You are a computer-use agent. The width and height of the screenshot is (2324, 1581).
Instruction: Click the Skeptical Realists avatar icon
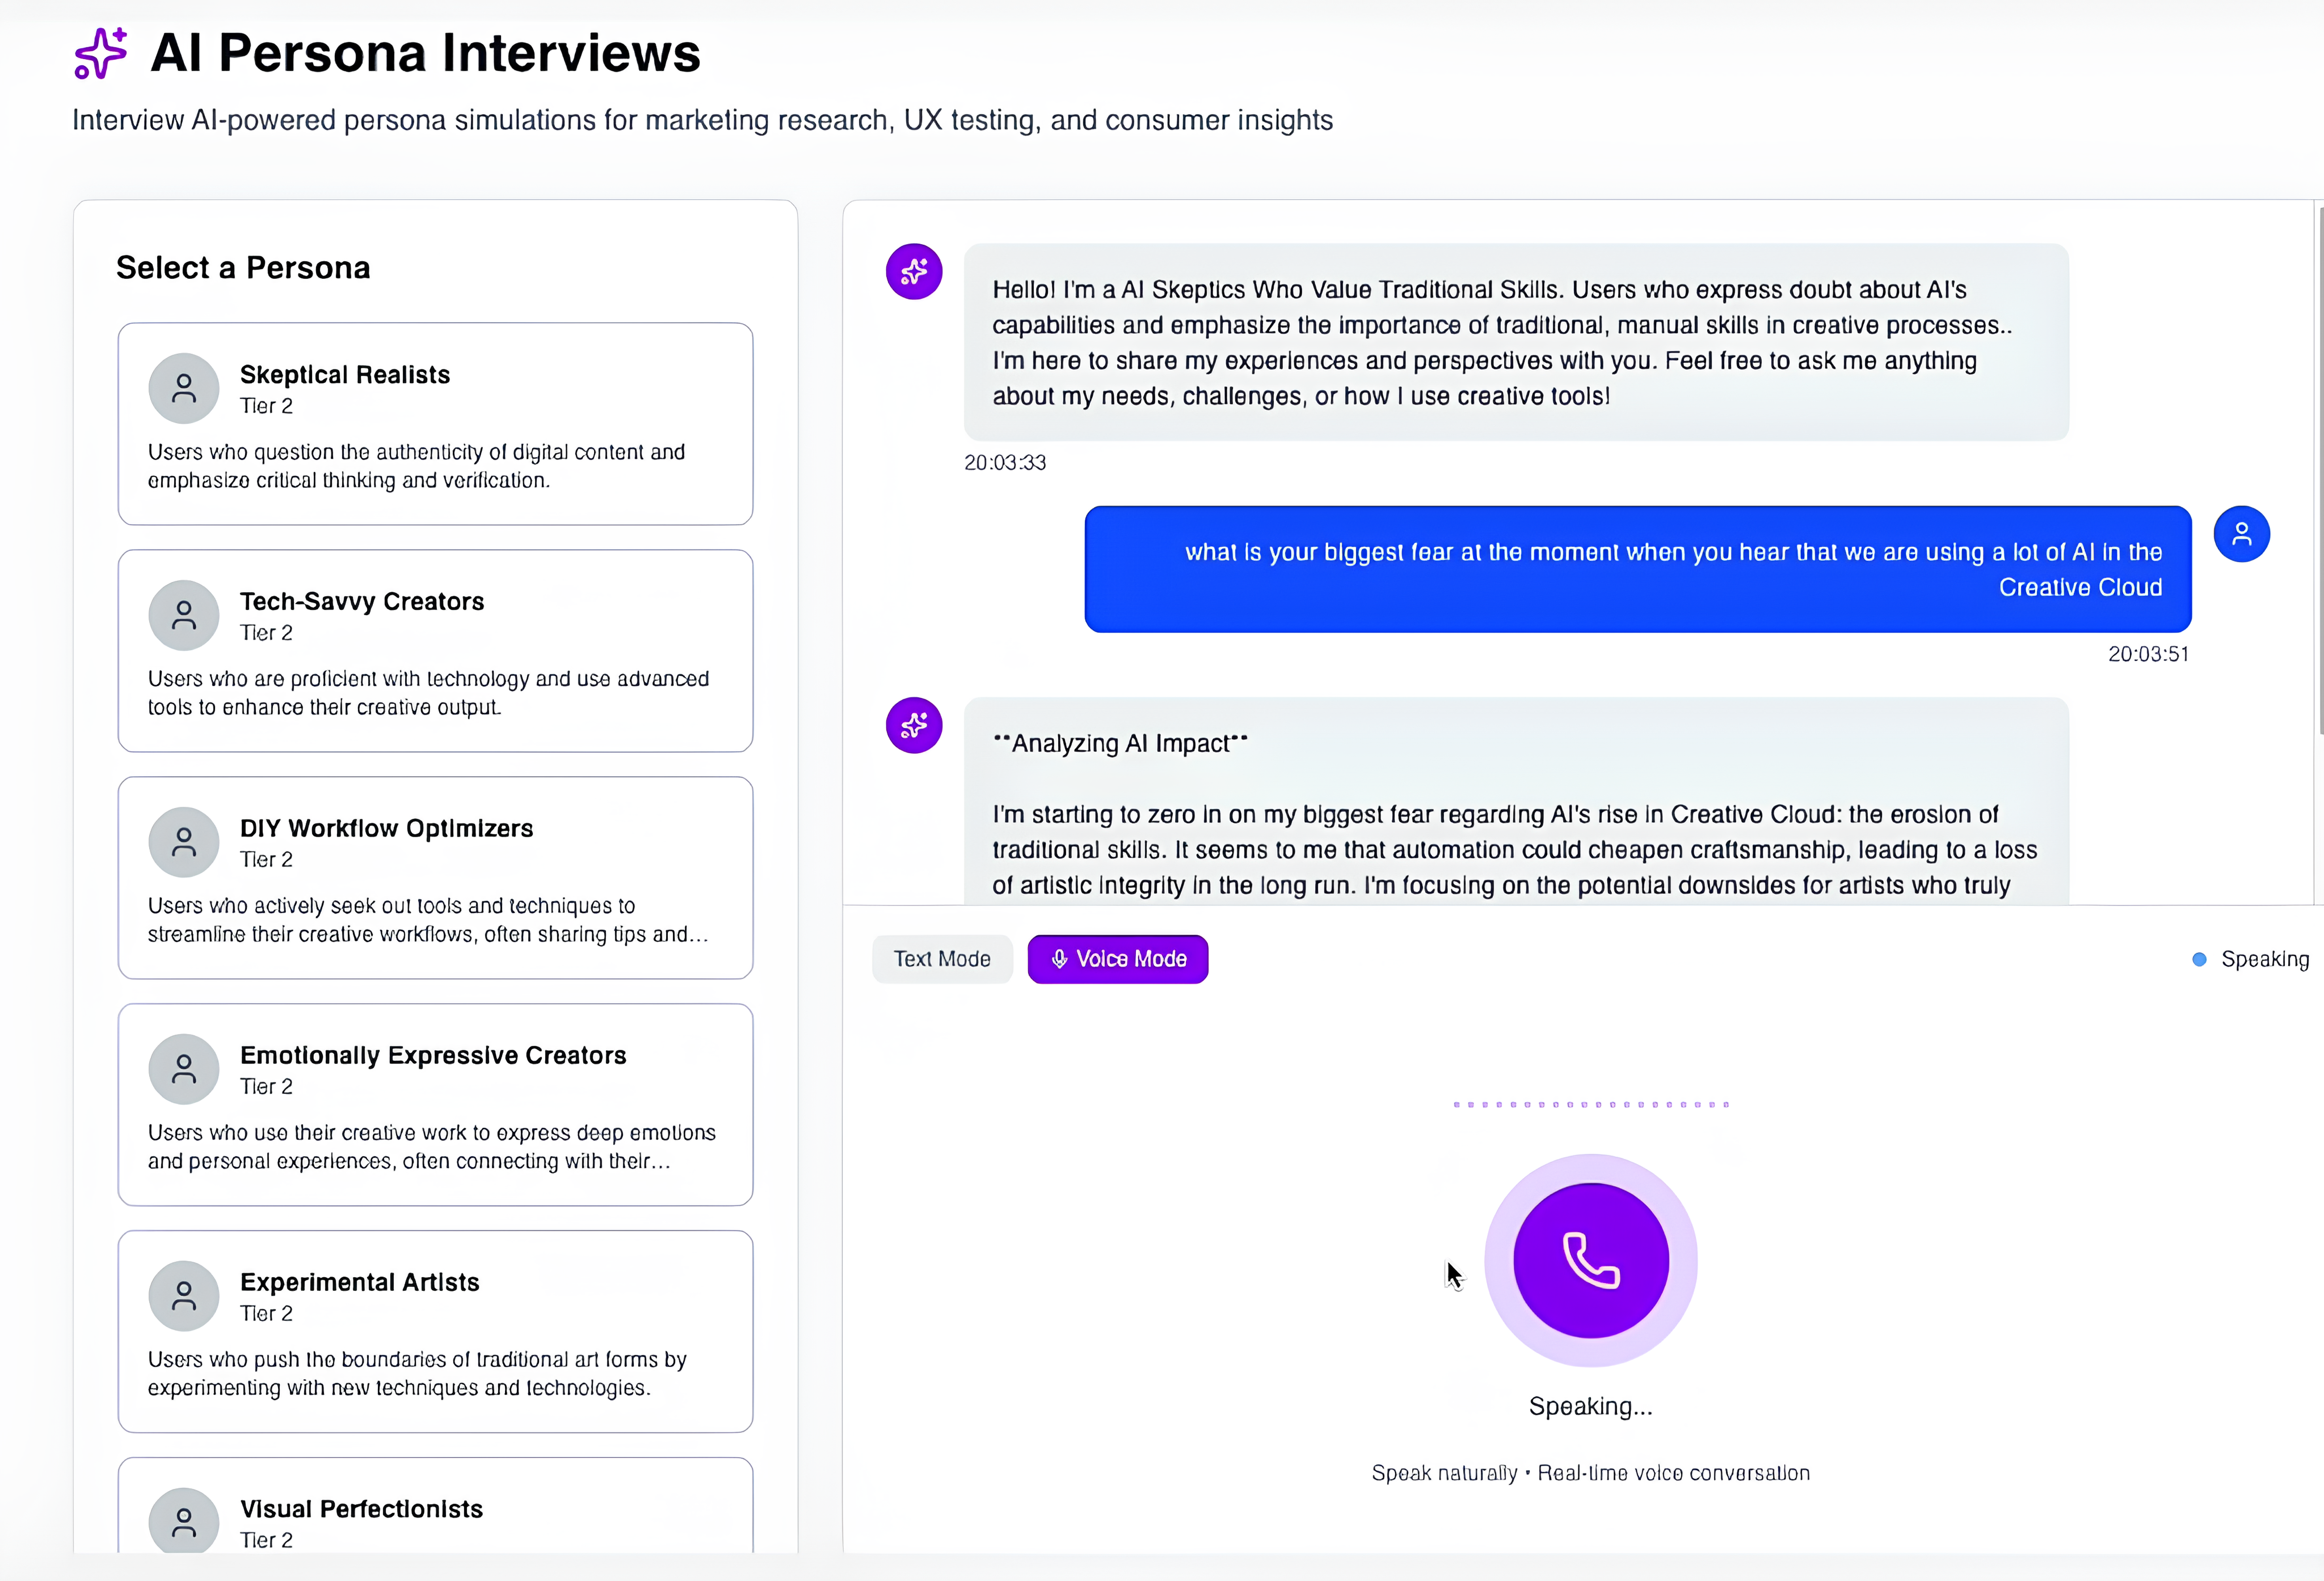[x=184, y=388]
